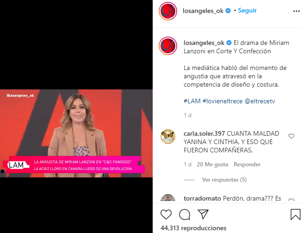View torradomato's profile avatar
The image size is (303, 233).
pyautogui.click(x=168, y=198)
